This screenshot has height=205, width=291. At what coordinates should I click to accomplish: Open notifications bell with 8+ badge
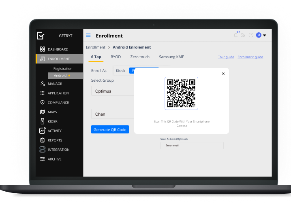pyautogui.click(x=236, y=35)
